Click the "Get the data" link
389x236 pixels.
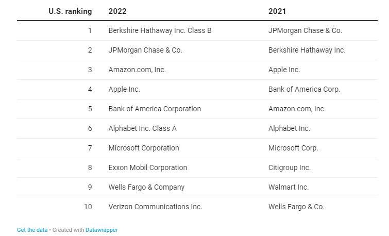(x=32, y=230)
